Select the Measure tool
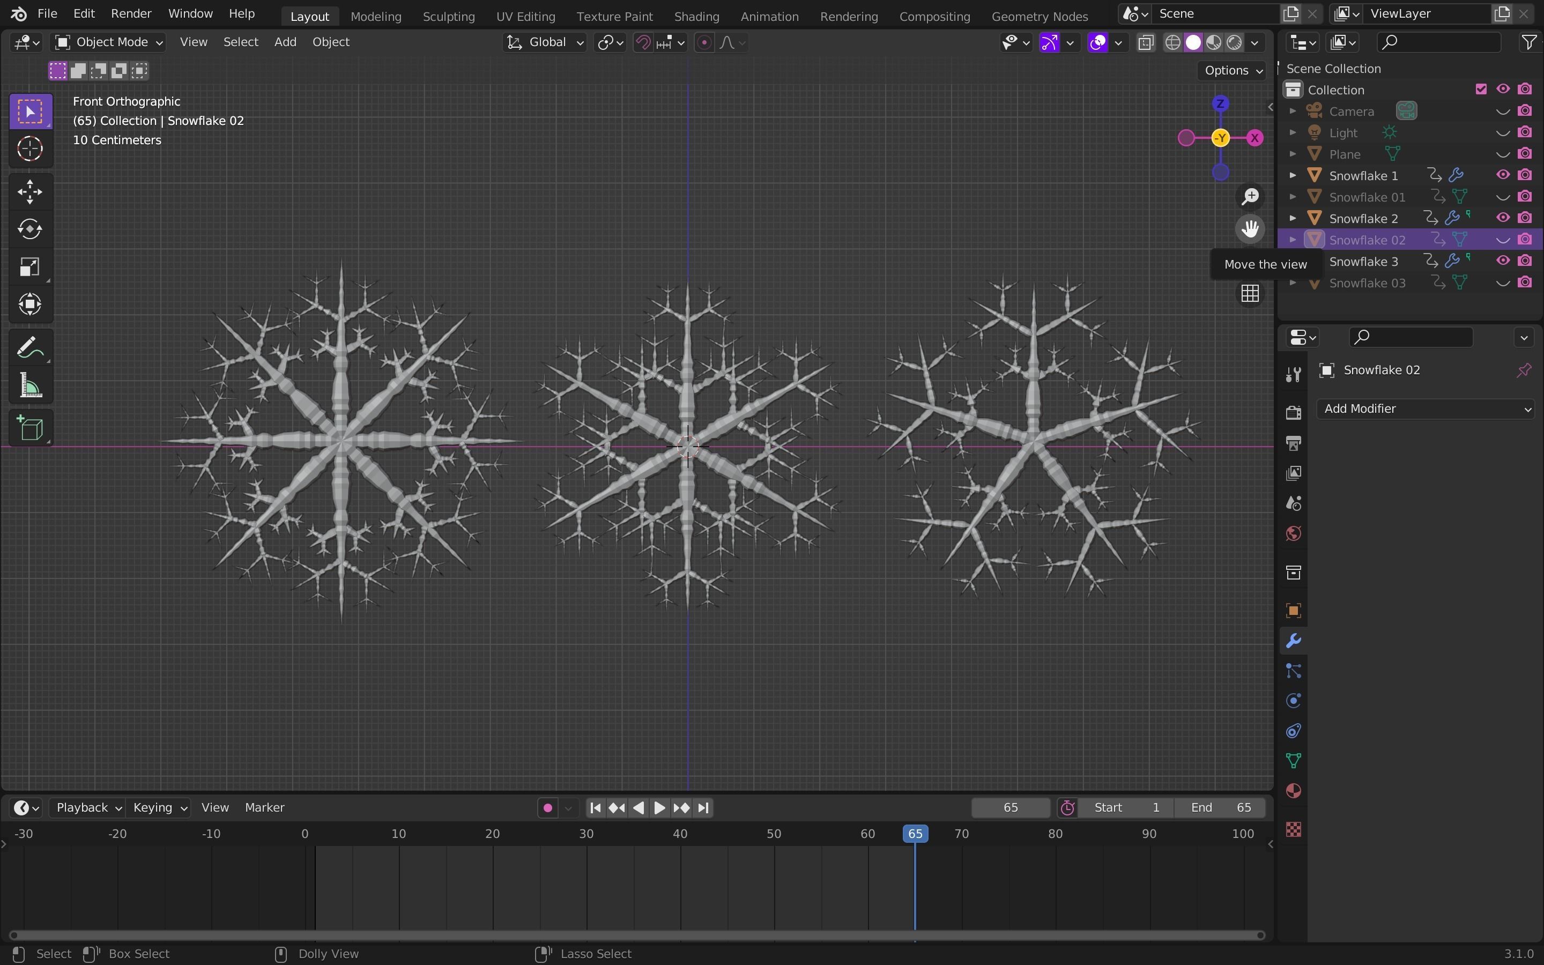1544x965 pixels. (30, 385)
